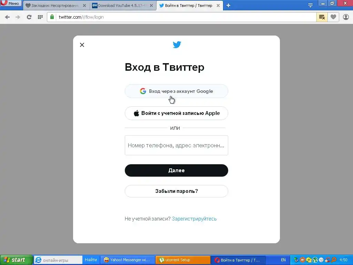
Task: Click the green secure lock icon
Action: [52, 17]
